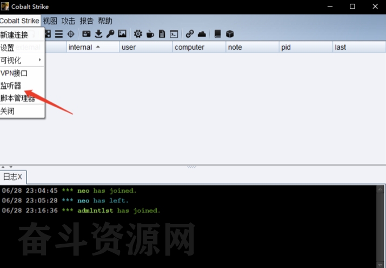
Task: Click the crosshair targets icon in toolbar
Action: pyautogui.click(x=71, y=34)
